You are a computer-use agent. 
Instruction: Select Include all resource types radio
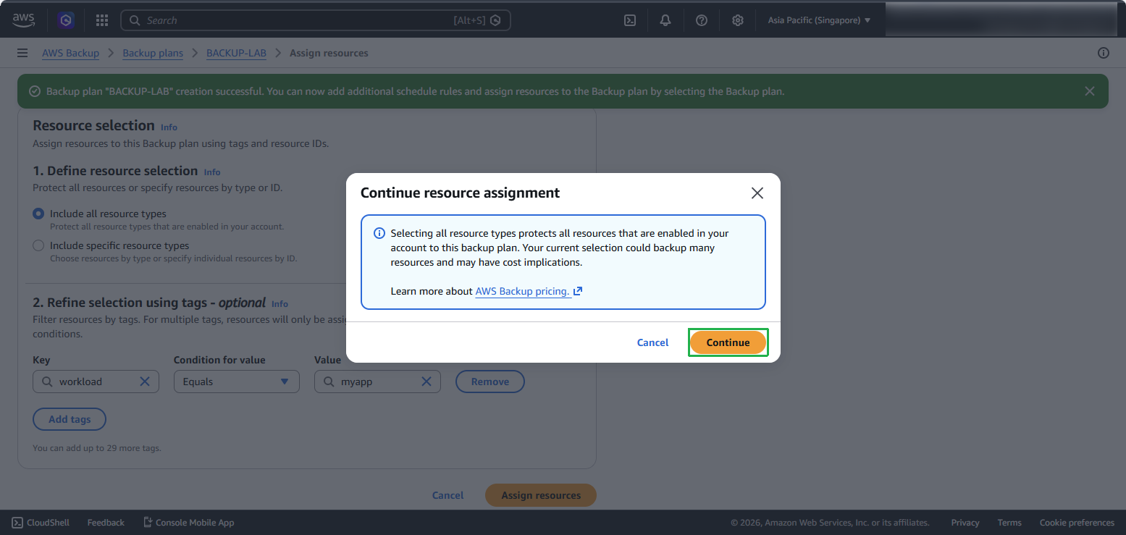(38, 214)
